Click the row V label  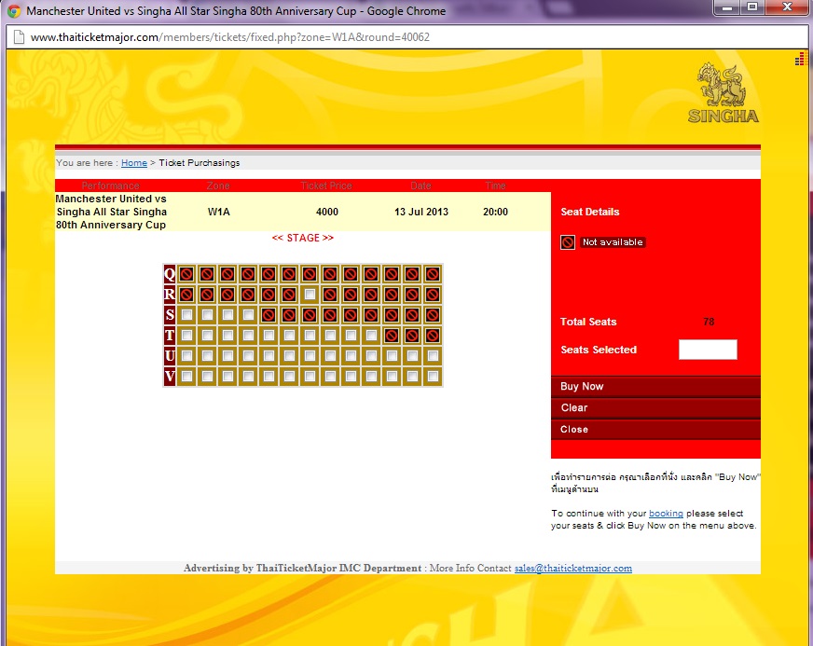tap(170, 377)
